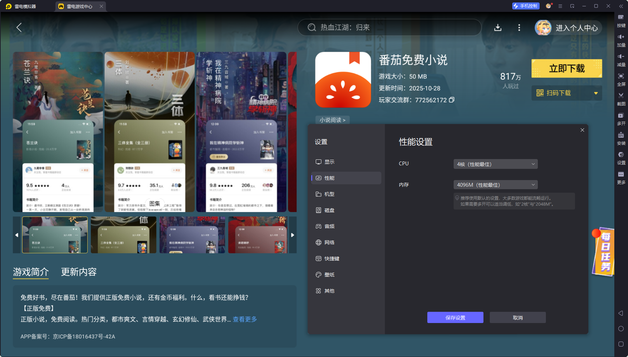Open 查看更多 to read full description
This screenshot has width=628, height=357.
coord(244,319)
